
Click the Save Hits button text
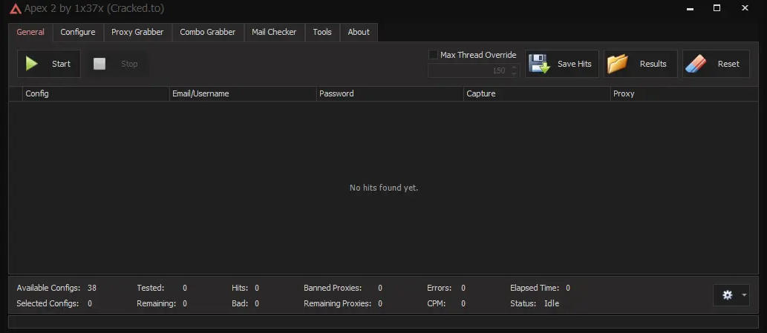pyautogui.click(x=574, y=64)
